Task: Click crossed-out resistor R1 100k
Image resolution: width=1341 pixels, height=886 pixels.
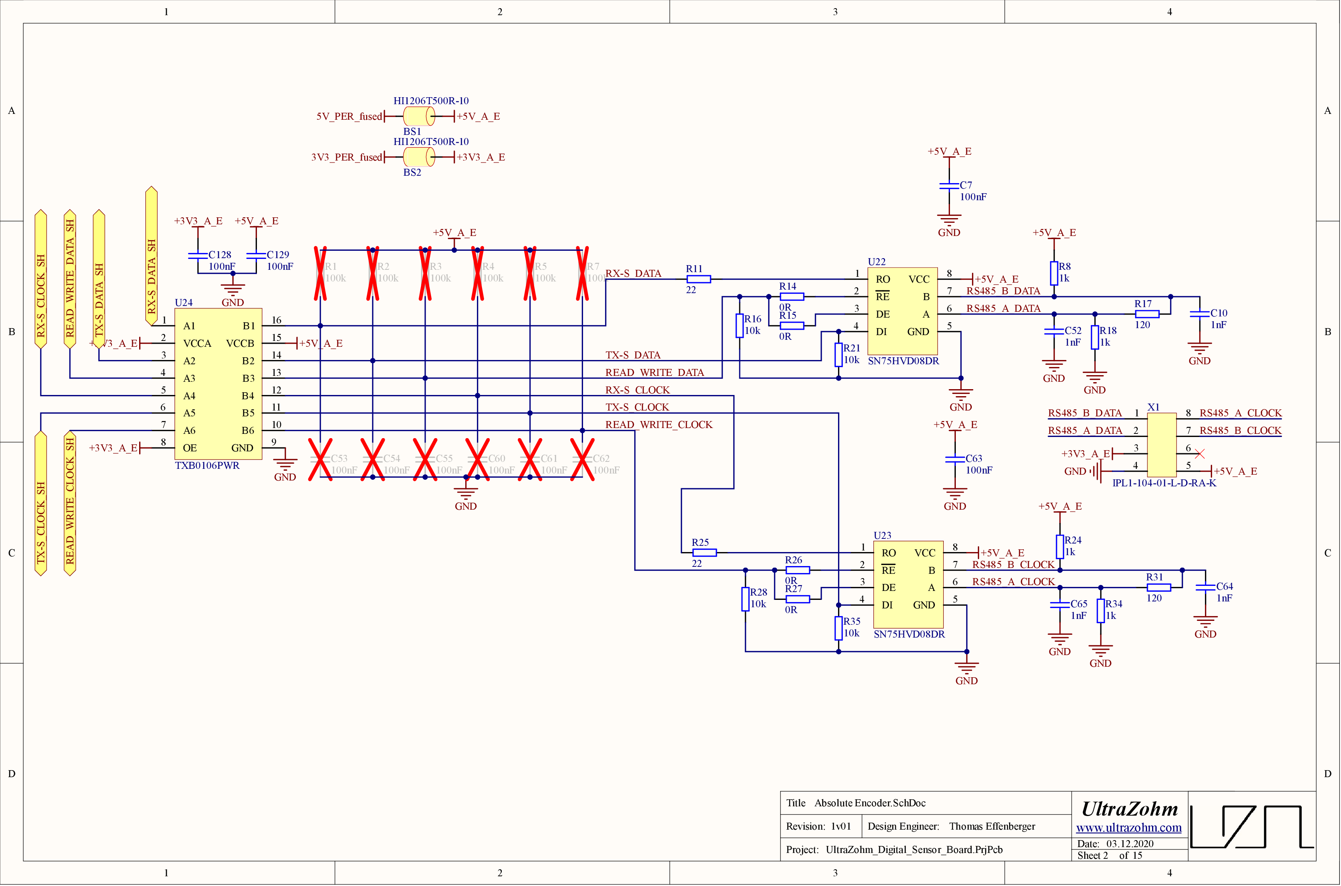Action: click(x=320, y=273)
